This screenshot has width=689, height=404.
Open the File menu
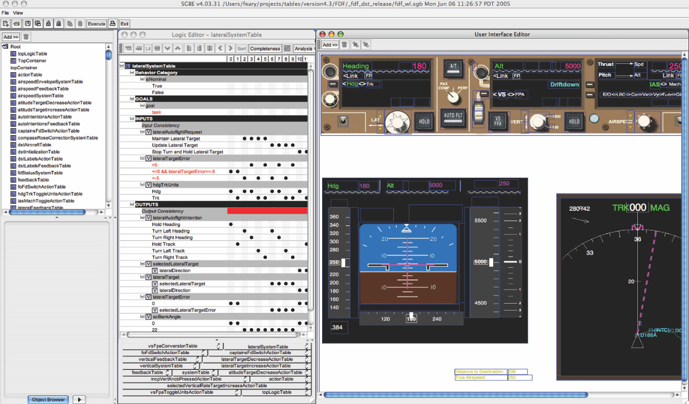[x=5, y=12]
